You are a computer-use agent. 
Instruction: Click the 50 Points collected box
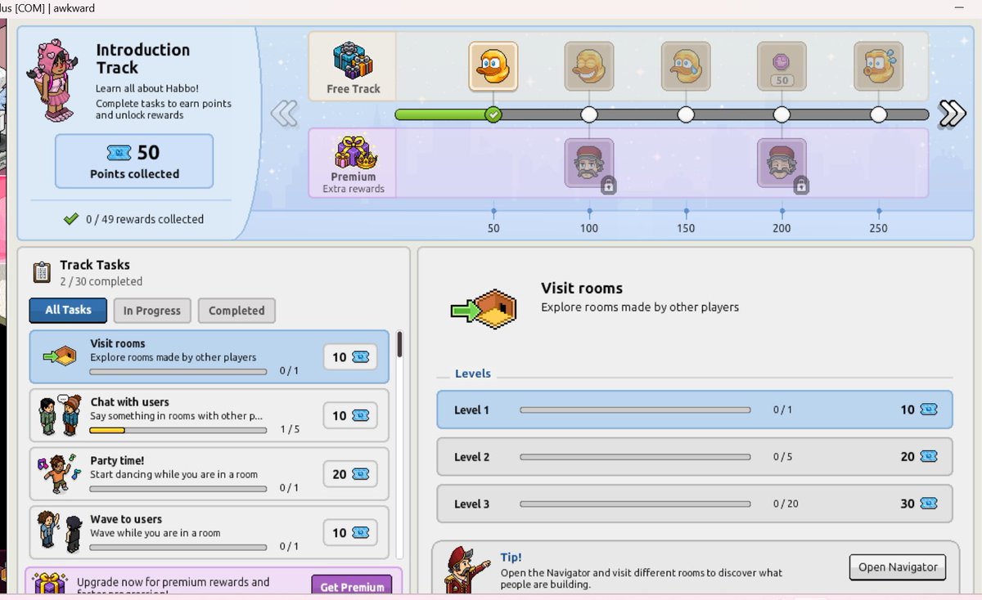(134, 161)
